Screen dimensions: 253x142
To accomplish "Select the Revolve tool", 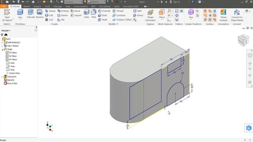I will click(40, 14).
